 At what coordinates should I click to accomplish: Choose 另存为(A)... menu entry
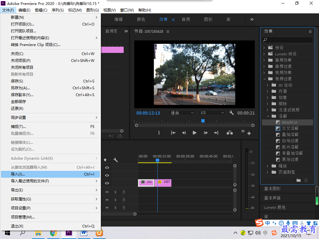click(x=50, y=88)
